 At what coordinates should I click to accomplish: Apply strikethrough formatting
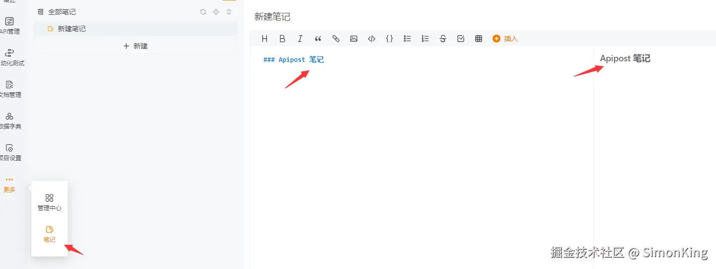tap(443, 39)
